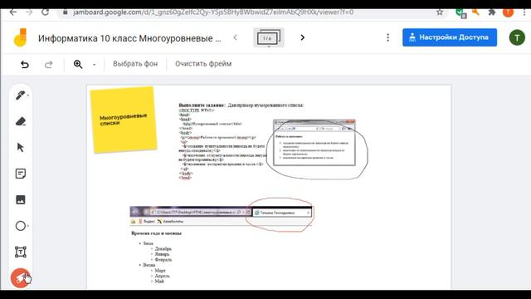Select the Circle shape tool
This screenshot has height=299, width=531.
pyautogui.click(x=21, y=226)
